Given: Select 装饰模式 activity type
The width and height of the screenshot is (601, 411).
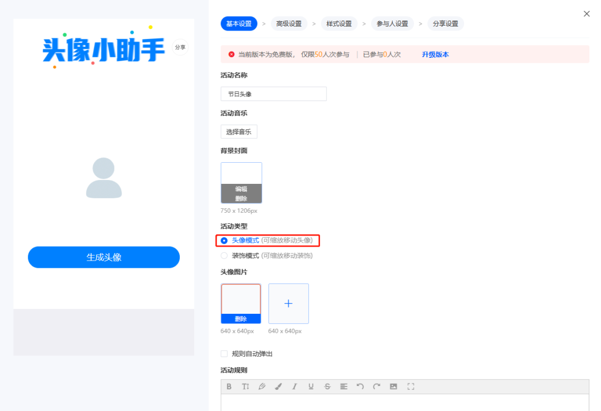Looking at the screenshot, I should click(x=224, y=255).
